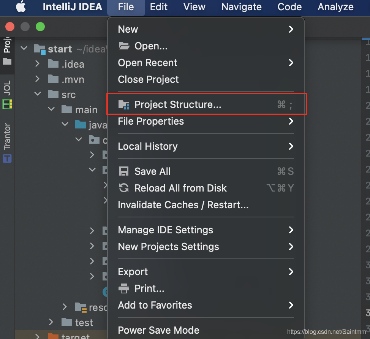Select the .mvn folder
Image resolution: width=370 pixels, height=339 pixels.
click(x=73, y=79)
